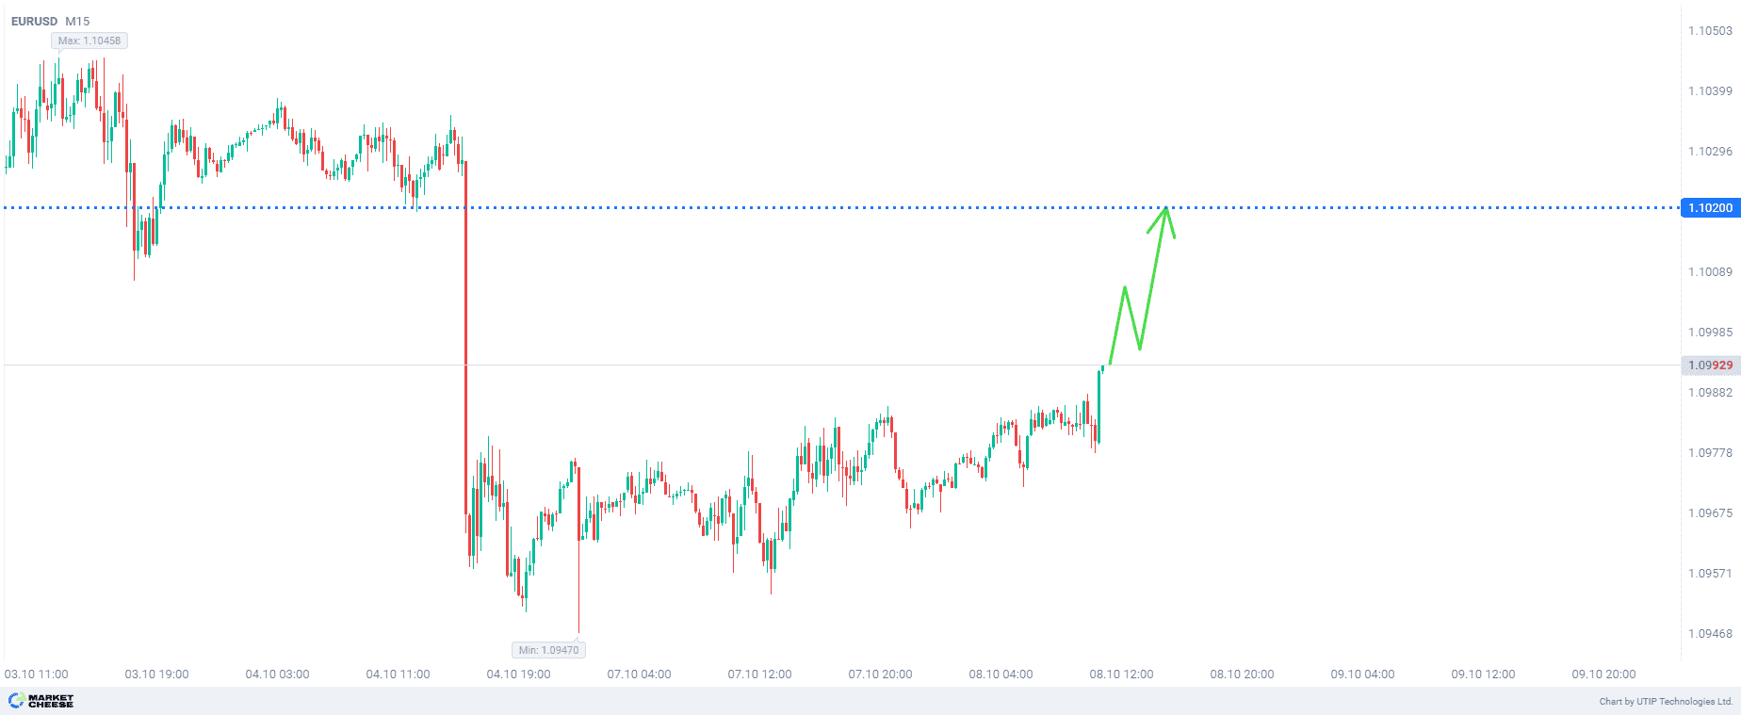Click the 07.10 12:00 time axis label
The image size is (1741, 715).
759,674
